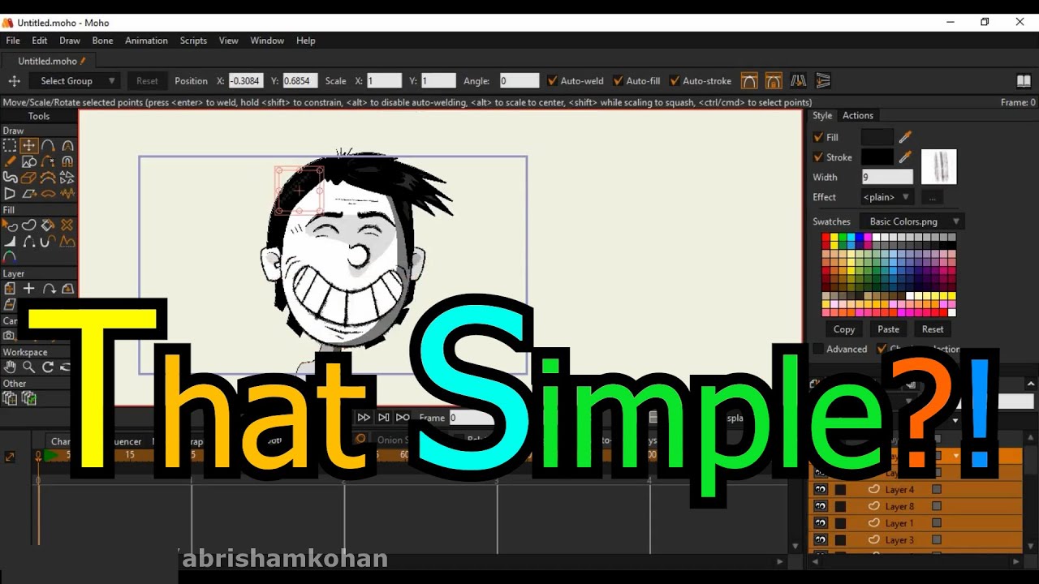Viewport: 1039px width, 584px height.
Task: Expand the arrow on the top layer row
Action: 956,456
